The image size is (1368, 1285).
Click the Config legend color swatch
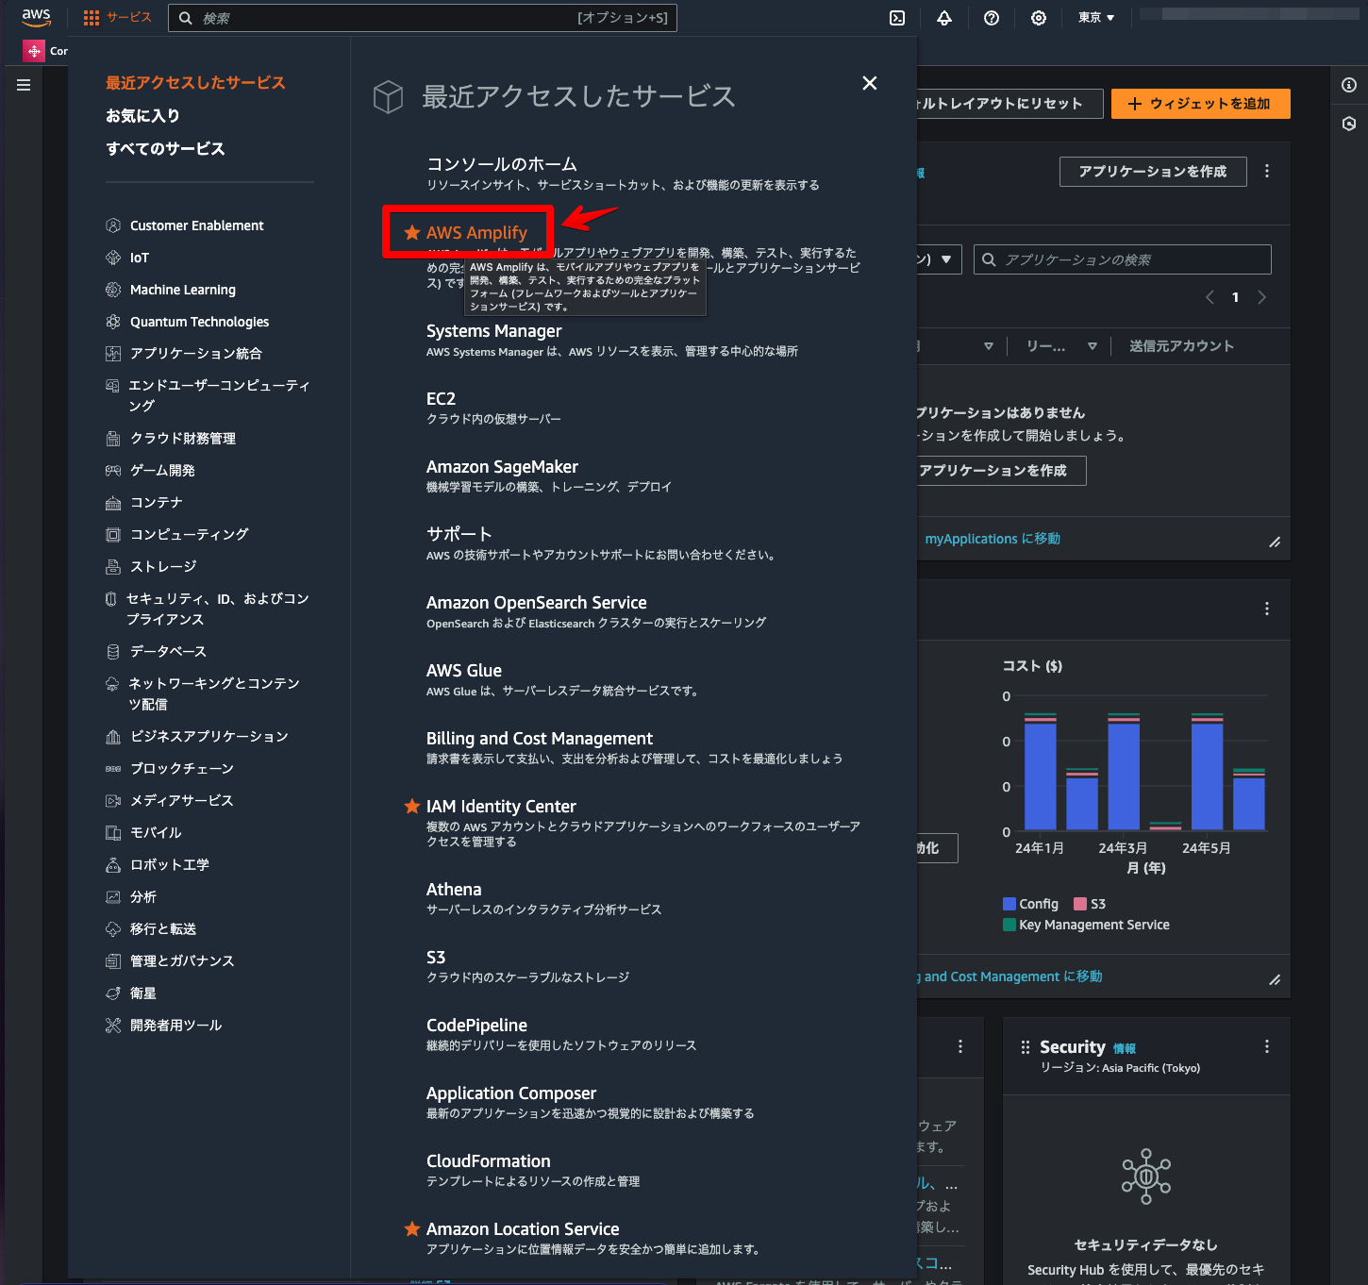1009,904
